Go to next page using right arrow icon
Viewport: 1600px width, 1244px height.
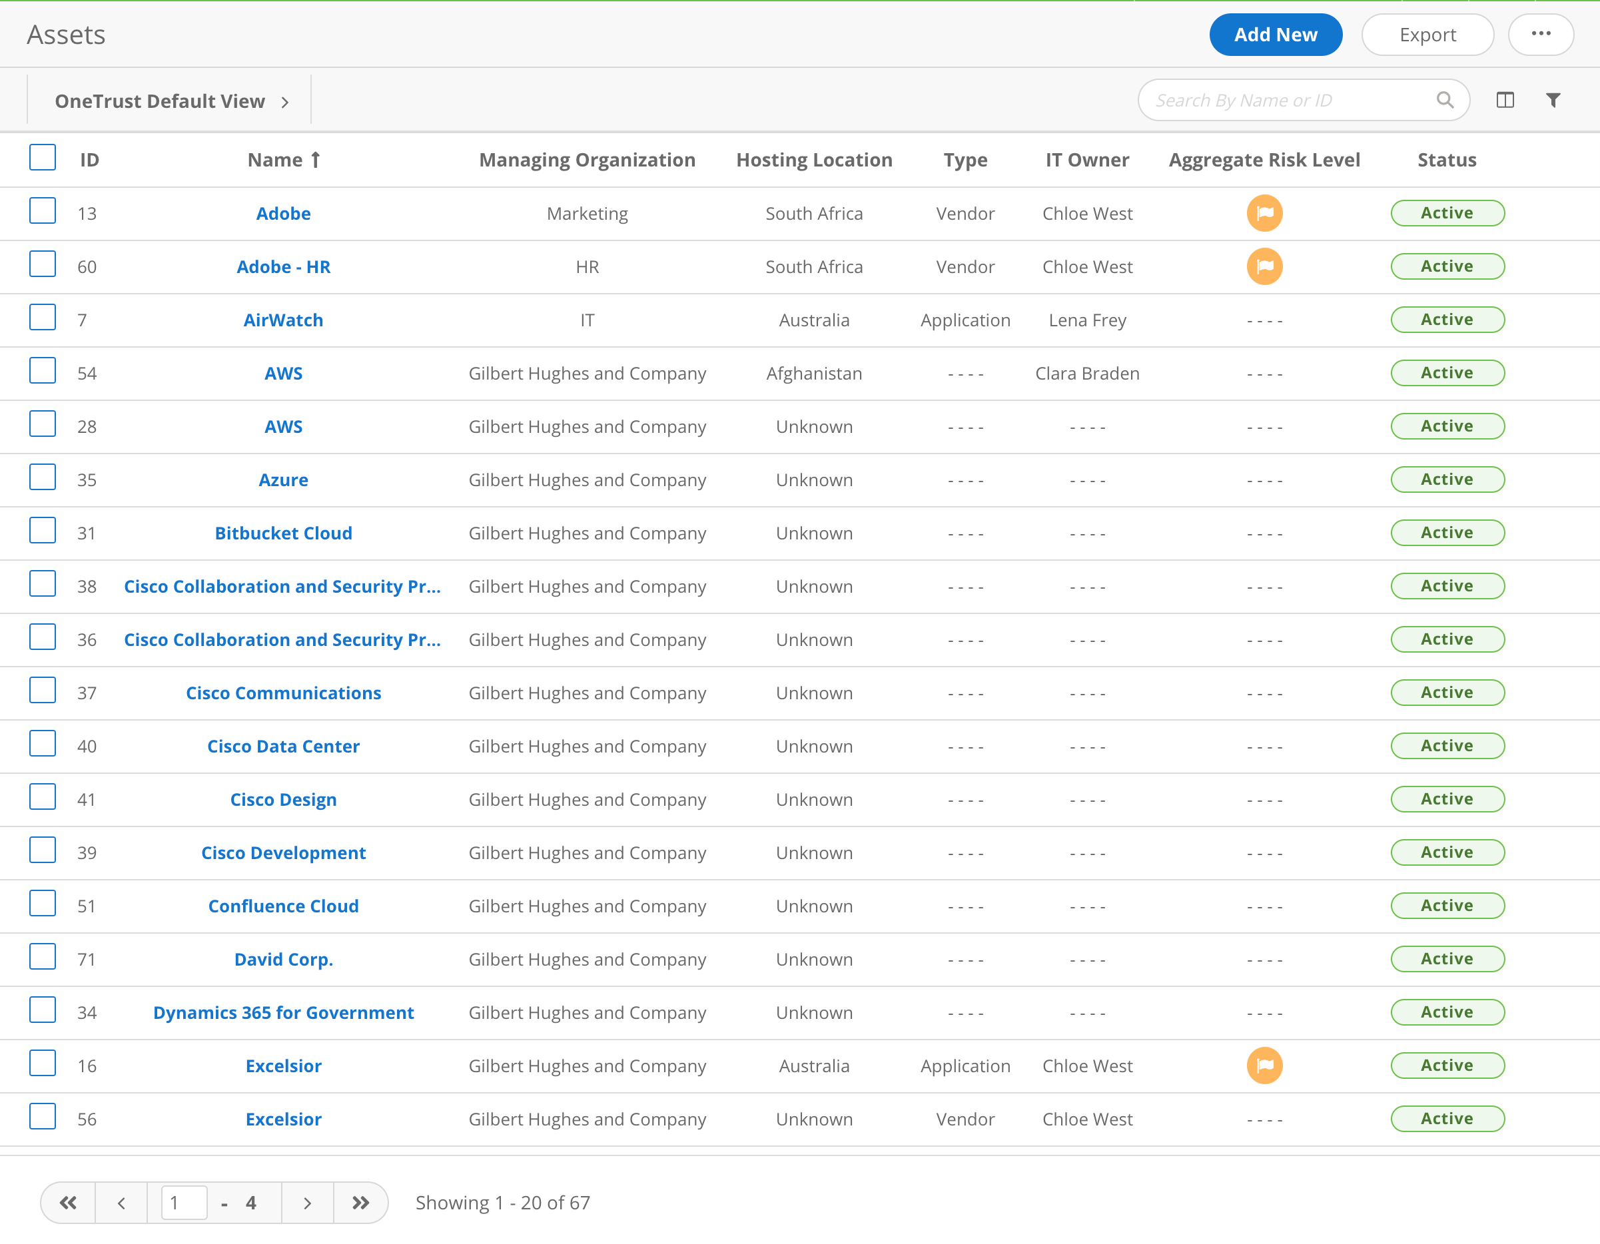pos(307,1202)
